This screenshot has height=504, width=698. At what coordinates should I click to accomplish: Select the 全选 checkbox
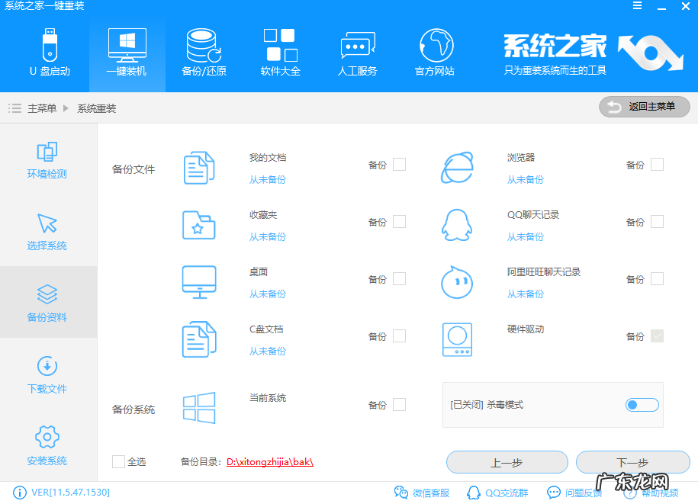118,461
